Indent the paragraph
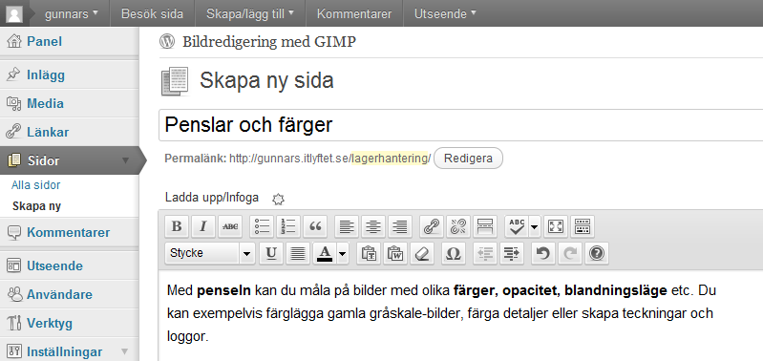Image resolution: width=763 pixels, height=361 pixels. pyautogui.click(x=512, y=253)
